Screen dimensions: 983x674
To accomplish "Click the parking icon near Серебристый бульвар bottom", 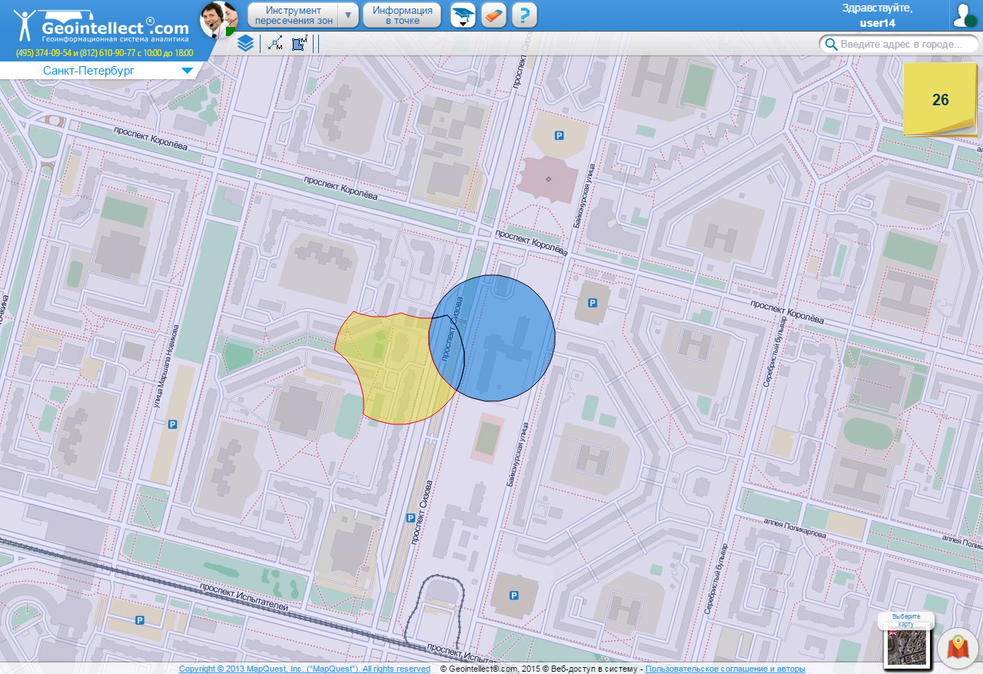I will pos(515,596).
